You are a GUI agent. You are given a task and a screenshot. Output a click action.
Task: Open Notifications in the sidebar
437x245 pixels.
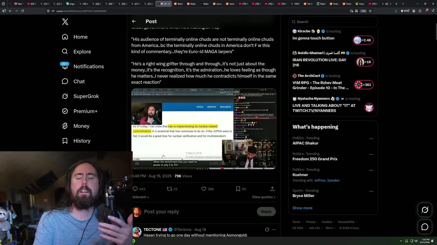(x=83, y=66)
